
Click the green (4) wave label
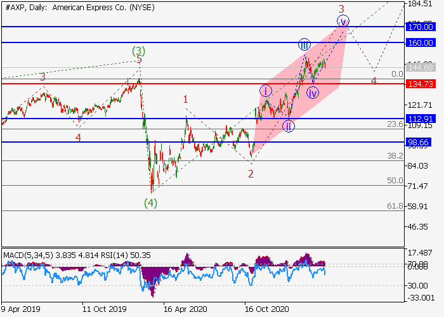pyautogui.click(x=150, y=204)
